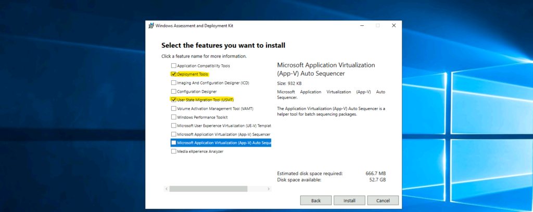Minimize the Assessment and Deployment Kit window
Viewport: 533px width, 212px height.
point(362,26)
